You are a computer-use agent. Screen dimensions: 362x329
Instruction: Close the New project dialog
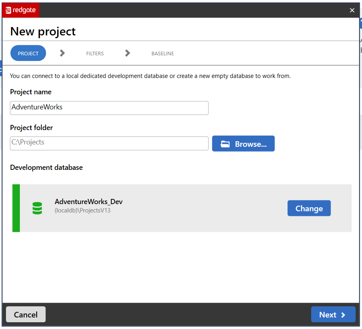click(x=352, y=10)
